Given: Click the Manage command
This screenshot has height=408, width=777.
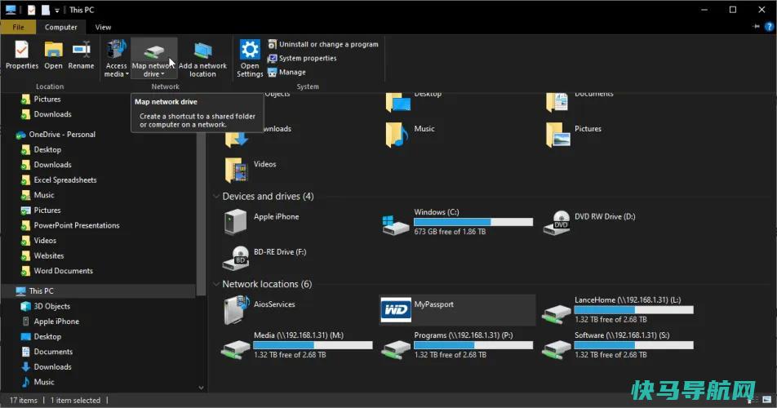Looking at the screenshot, I should tap(287, 73).
